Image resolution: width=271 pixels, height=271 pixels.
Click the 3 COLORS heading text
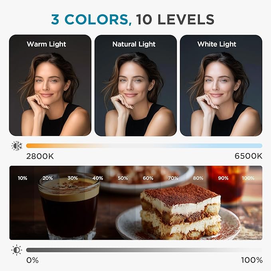91,20
